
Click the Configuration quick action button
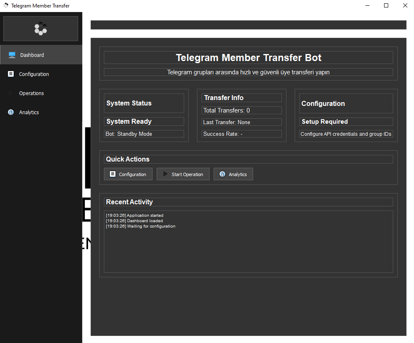pos(128,174)
